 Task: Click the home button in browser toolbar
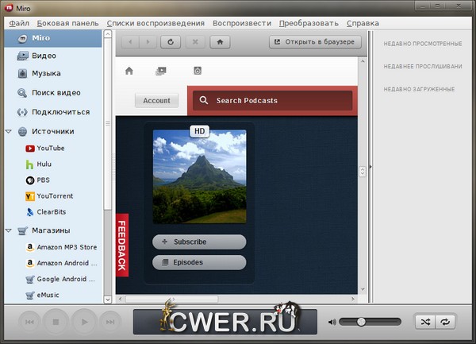219,41
